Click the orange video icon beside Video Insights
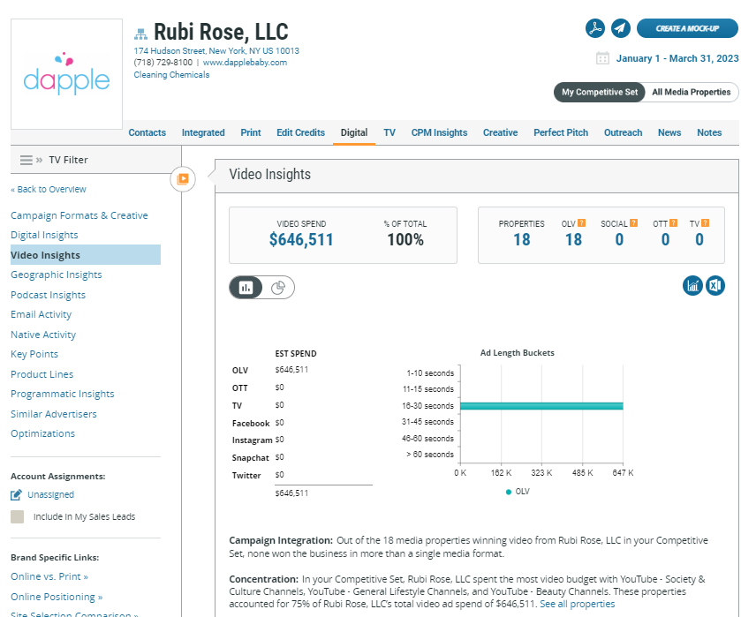Image resolution: width=741 pixels, height=617 pixels. pyautogui.click(x=183, y=179)
